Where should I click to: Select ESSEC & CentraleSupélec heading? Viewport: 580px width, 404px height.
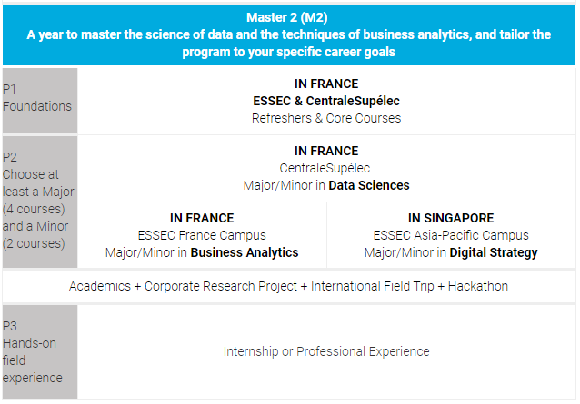tap(326, 101)
